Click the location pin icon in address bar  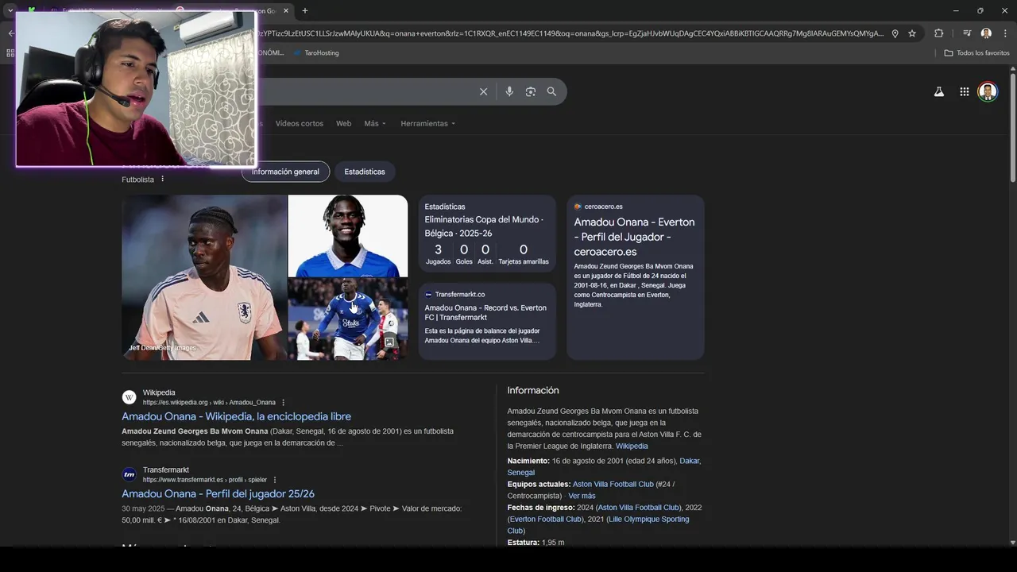[895, 33]
